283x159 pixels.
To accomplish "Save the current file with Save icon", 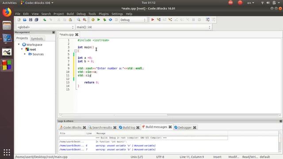I will tap(31, 20).
